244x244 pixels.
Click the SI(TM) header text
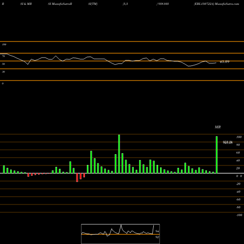click(x=93, y=4)
